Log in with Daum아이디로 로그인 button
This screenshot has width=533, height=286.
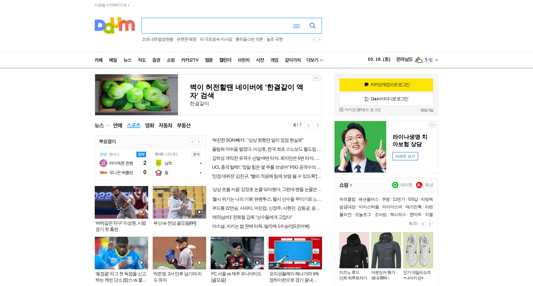(386, 99)
